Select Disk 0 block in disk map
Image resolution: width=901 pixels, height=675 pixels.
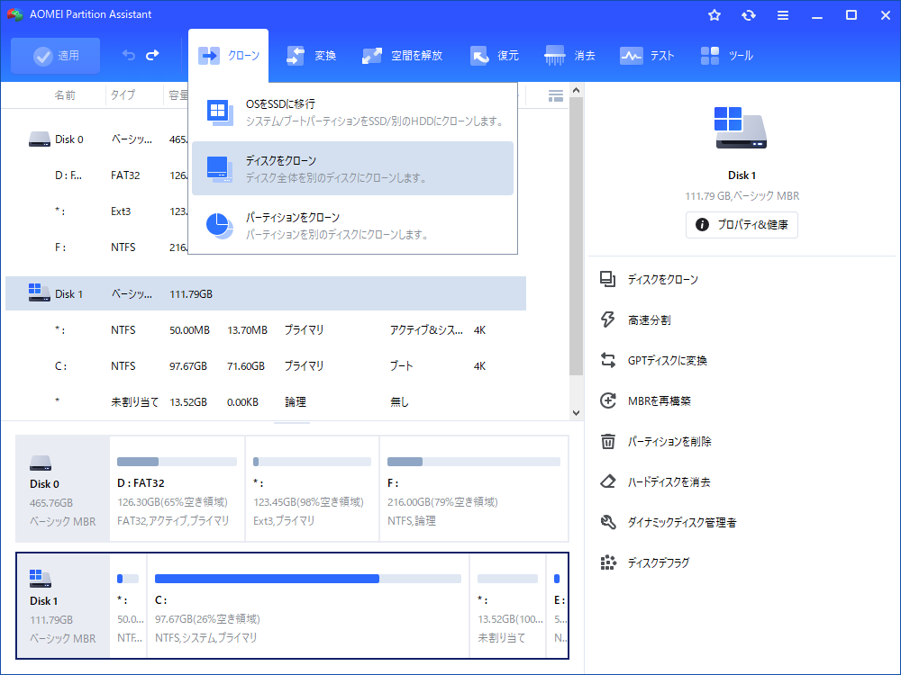63,489
